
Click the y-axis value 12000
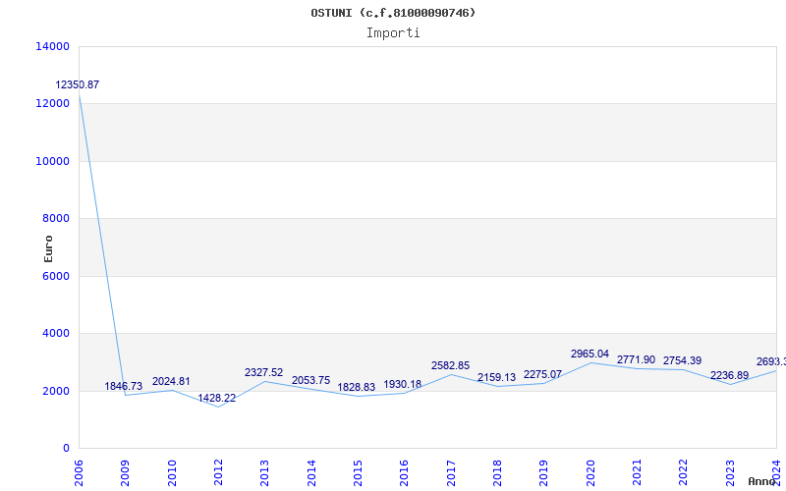[53, 103]
